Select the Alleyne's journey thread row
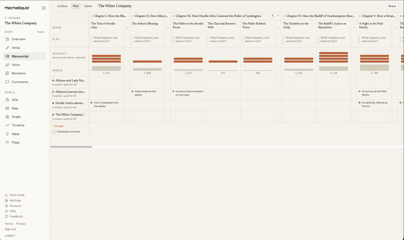This screenshot has width=404, height=240. coord(69,94)
